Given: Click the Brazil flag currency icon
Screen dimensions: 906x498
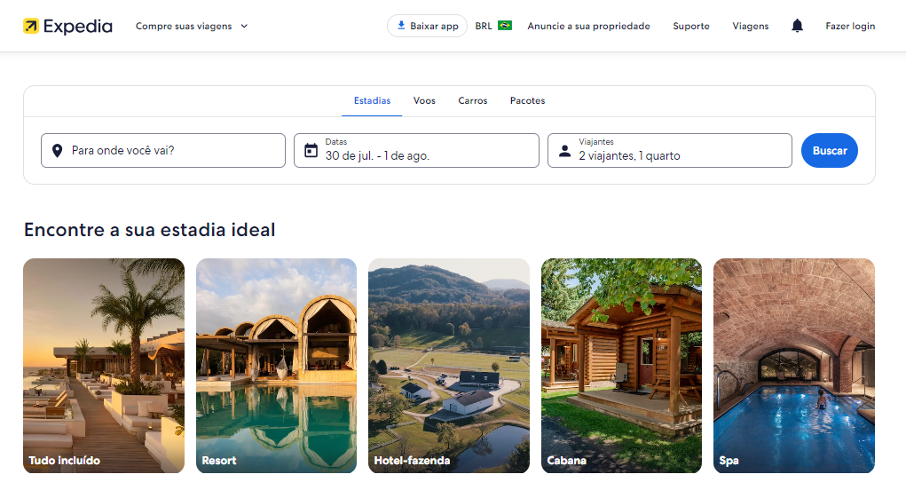Looking at the screenshot, I should (x=505, y=26).
